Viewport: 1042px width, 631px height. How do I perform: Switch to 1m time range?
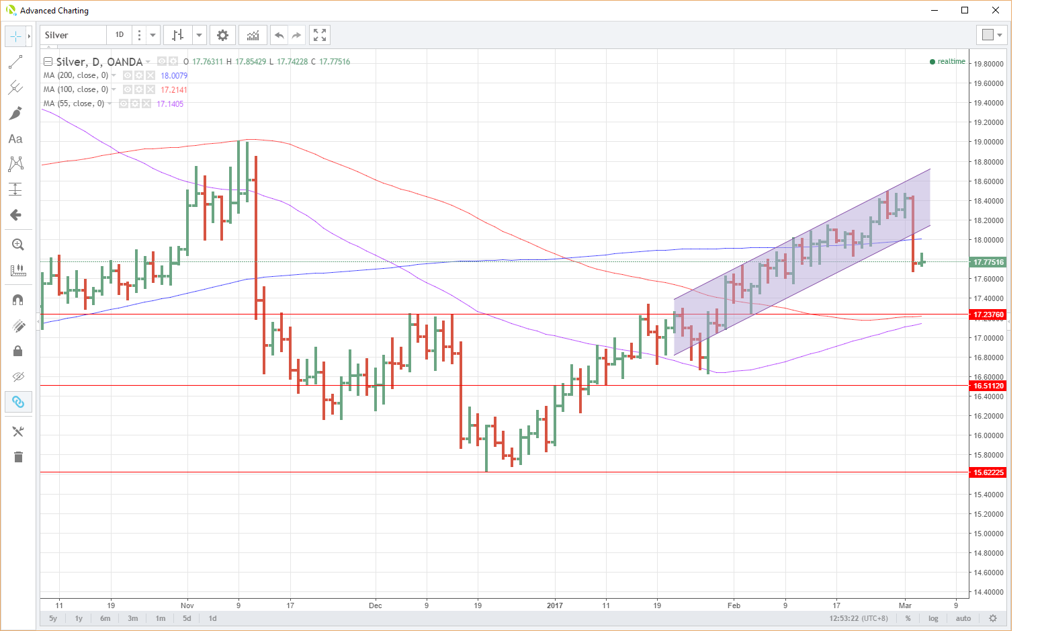coord(161,618)
